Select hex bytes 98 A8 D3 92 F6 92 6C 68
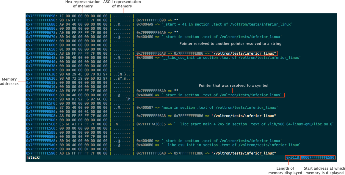 [83, 99]
